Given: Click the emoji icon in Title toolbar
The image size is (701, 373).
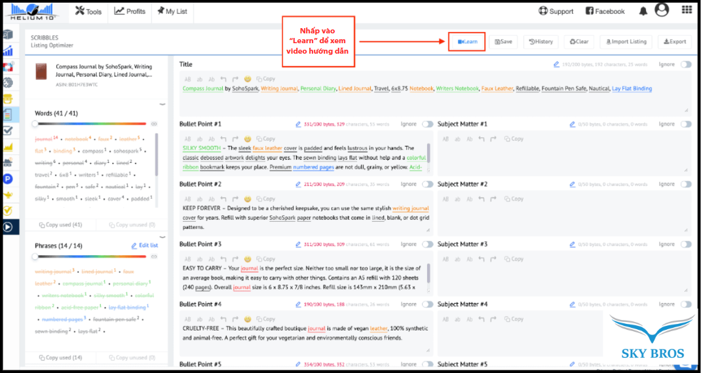Looking at the screenshot, I should 248,79.
